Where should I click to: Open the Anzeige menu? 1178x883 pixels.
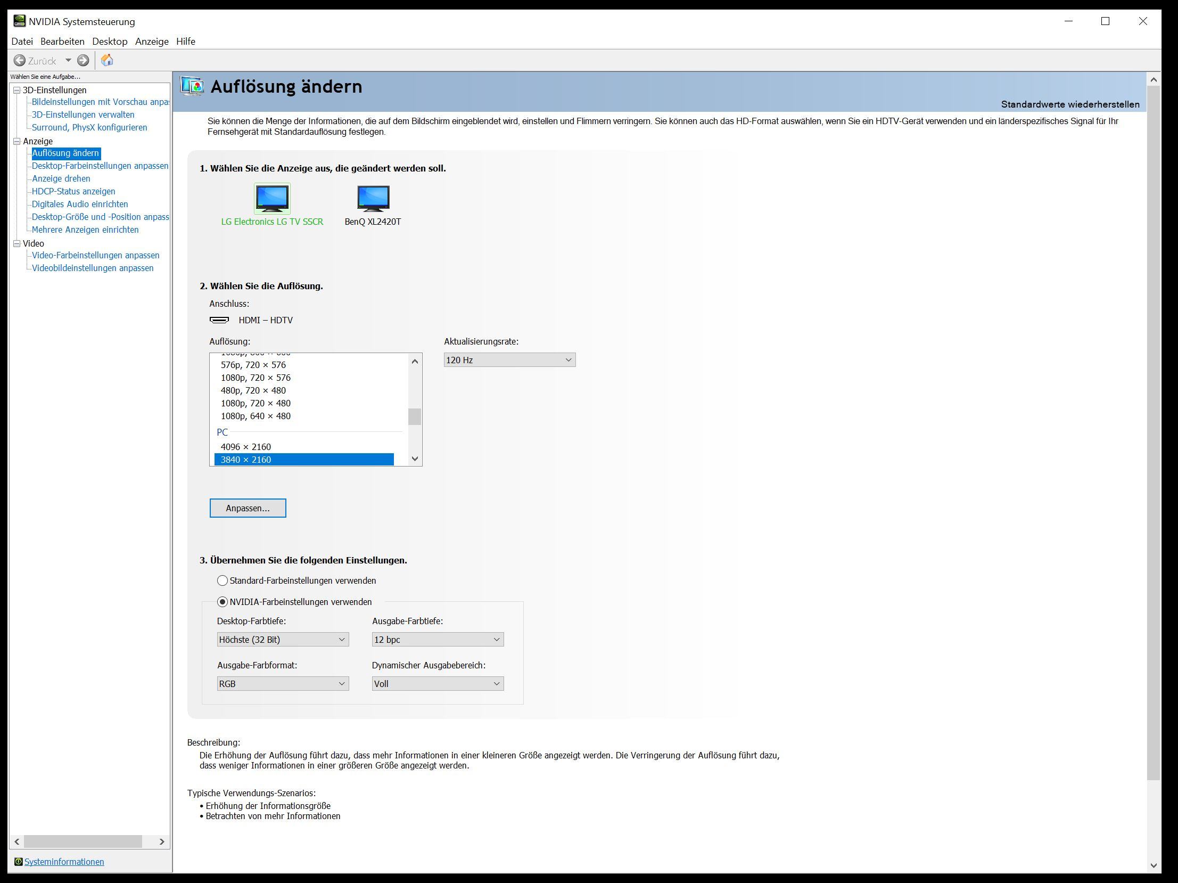pyautogui.click(x=152, y=42)
